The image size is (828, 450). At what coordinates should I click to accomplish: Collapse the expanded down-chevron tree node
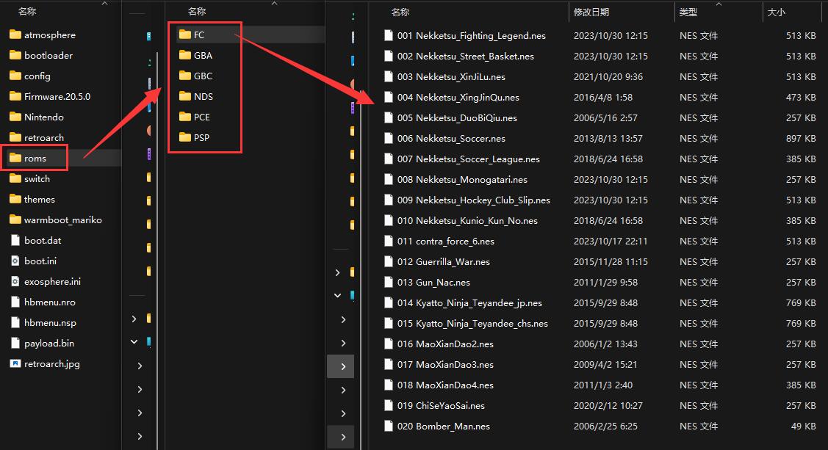pyautogui.click(x=338, y=295)
